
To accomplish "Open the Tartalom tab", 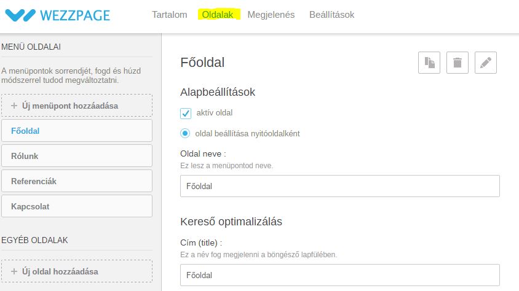I will pos(170,15).
